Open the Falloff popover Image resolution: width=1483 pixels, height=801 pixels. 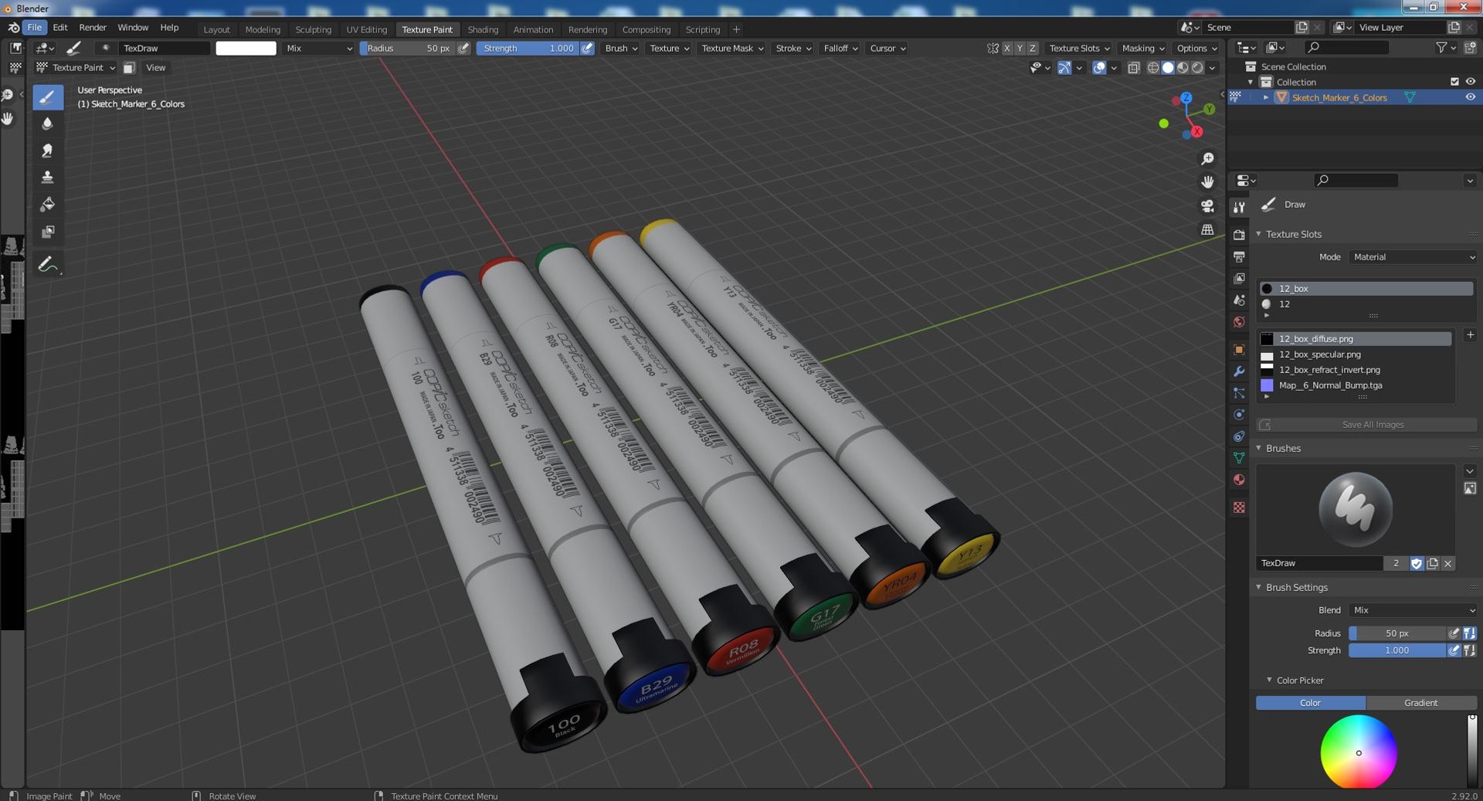[840, 48]
